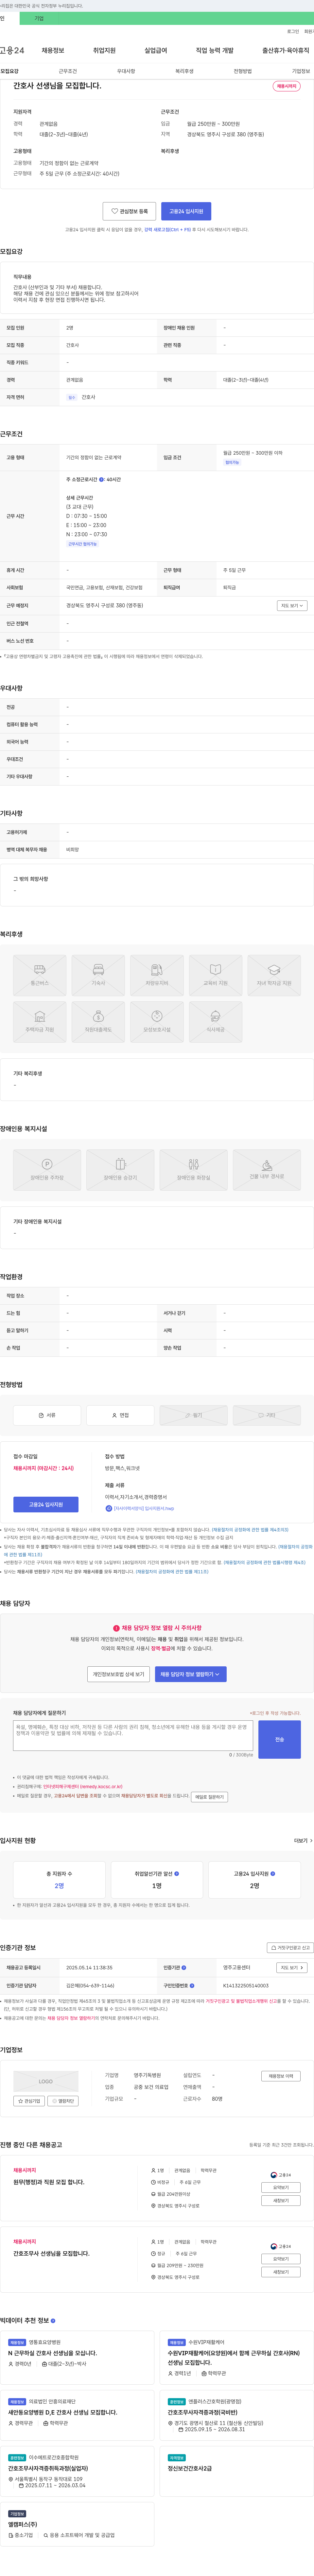The image size is (314, 2576).
Task: Select the 통근버스 welfare icon
Action: pyautogui.click(x=40, y=975)
